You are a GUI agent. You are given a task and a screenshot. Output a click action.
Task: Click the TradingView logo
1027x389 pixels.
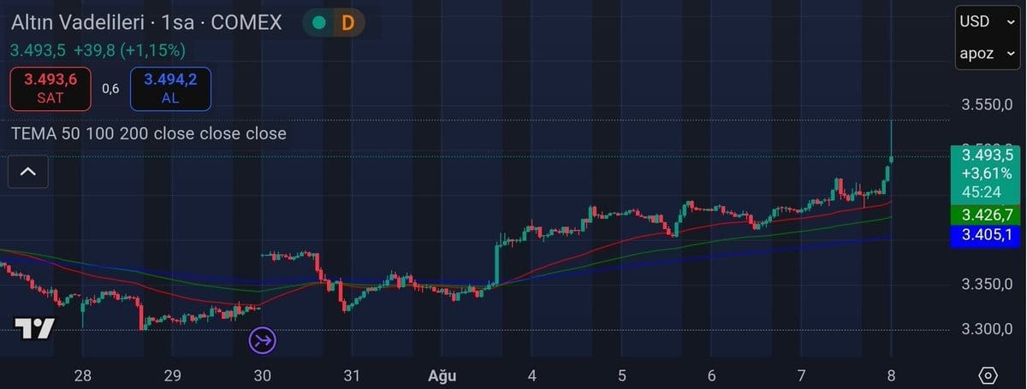coord(34,328)
